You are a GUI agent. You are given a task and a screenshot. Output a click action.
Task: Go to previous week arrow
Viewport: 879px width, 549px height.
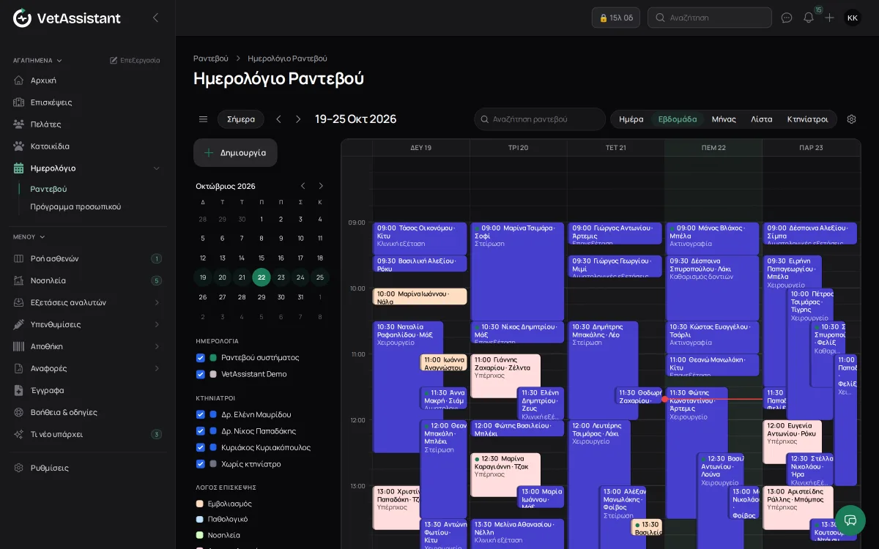point(279,119)
